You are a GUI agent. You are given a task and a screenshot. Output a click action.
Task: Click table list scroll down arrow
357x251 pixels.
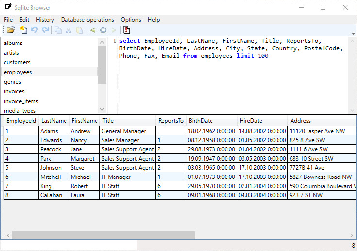pos(102,109)
